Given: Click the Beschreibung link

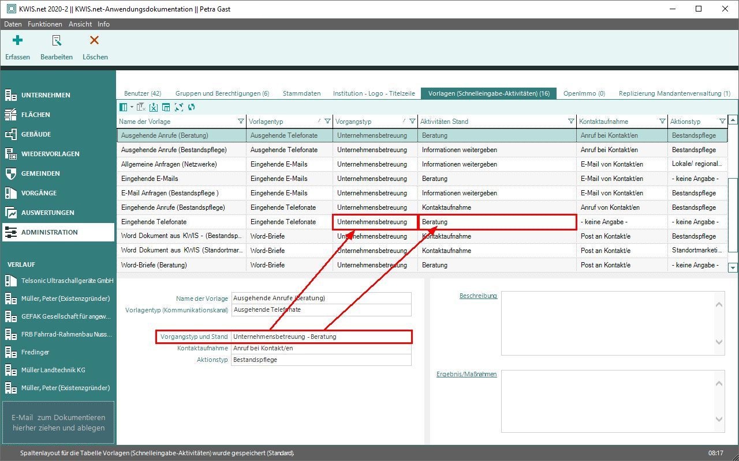Looking at the screenshot, I should pos(478,296).
